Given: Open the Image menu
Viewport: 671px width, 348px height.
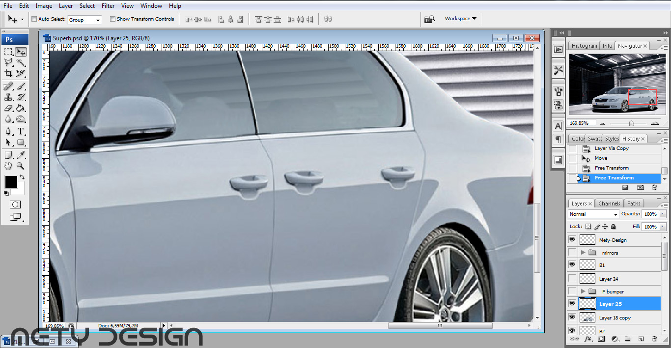Looking at the screenshot, I should pos(44,6).
